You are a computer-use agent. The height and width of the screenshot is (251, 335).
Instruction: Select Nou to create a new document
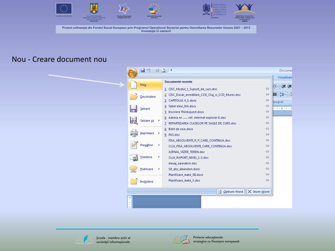[x=145, y=85]
